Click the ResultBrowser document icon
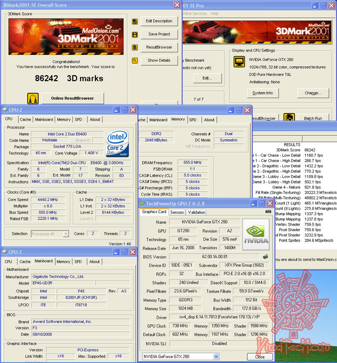 point(135,47)
